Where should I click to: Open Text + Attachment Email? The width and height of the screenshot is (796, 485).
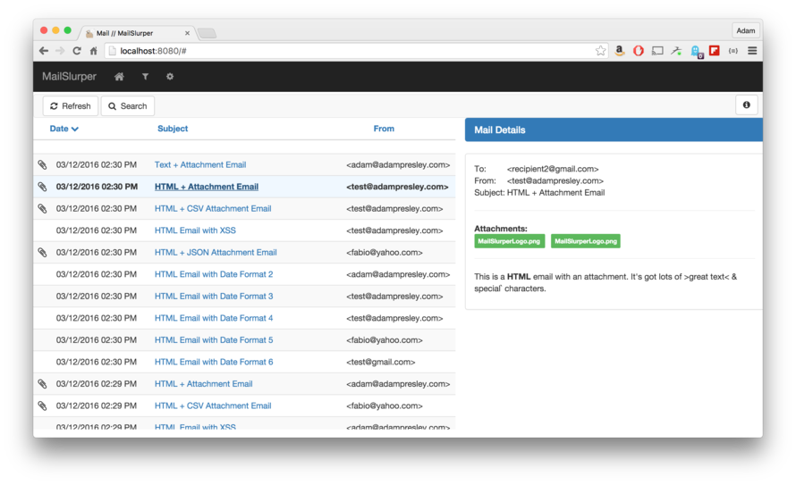coord(200,164)
